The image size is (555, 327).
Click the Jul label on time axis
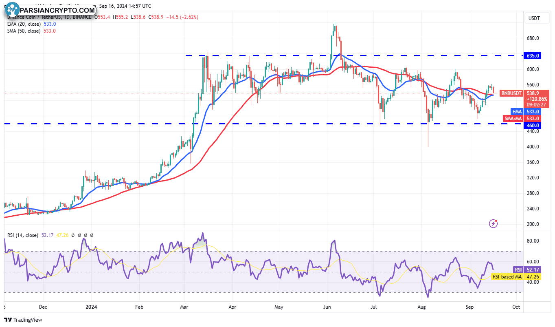373,307
